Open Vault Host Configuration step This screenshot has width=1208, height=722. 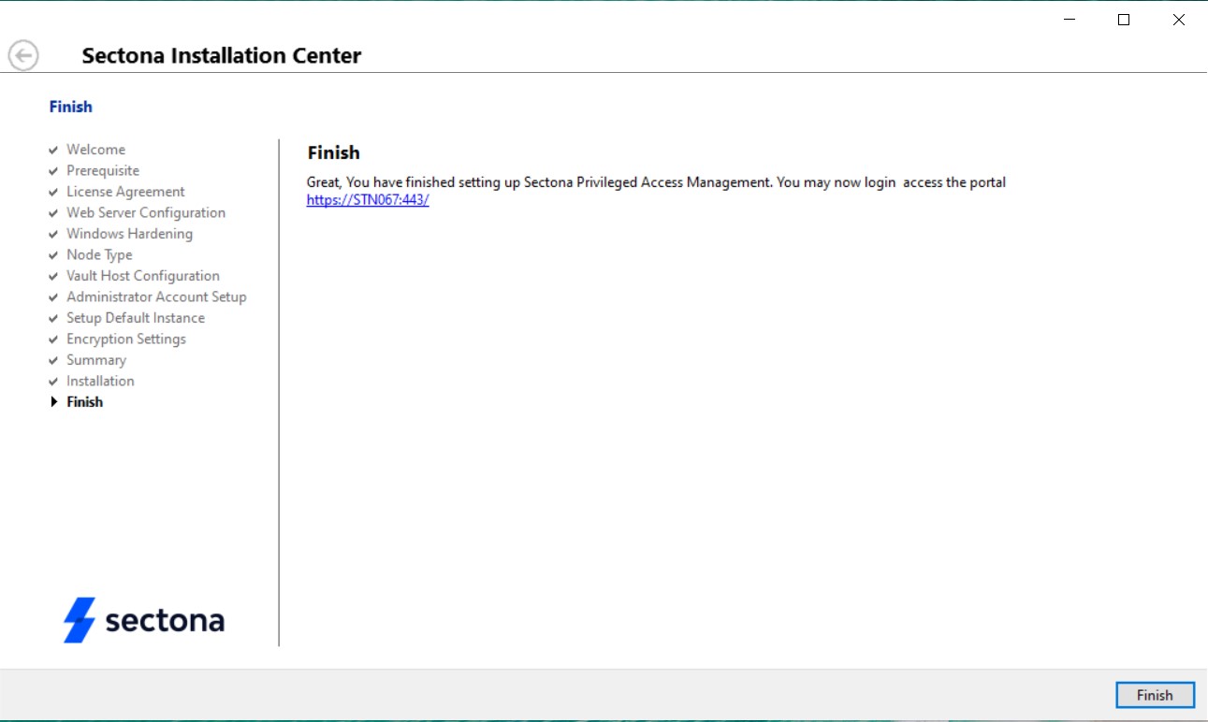143,276
